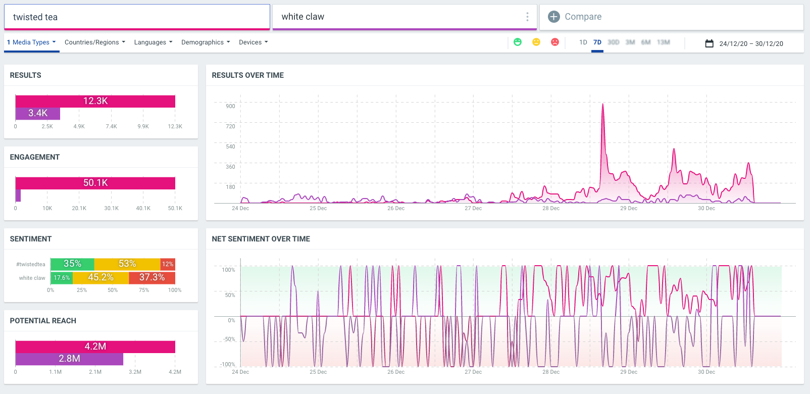Click the tallest peak in Results Over Time
810x394 pixels.
(x=602, y=105)
